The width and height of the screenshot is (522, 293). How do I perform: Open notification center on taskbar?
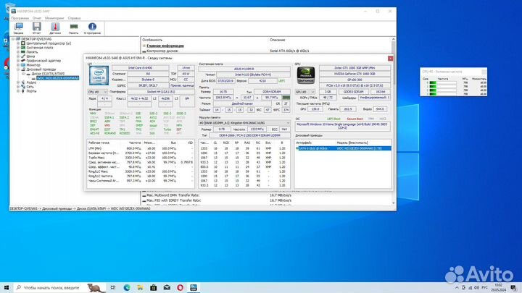tap(514, 287)
